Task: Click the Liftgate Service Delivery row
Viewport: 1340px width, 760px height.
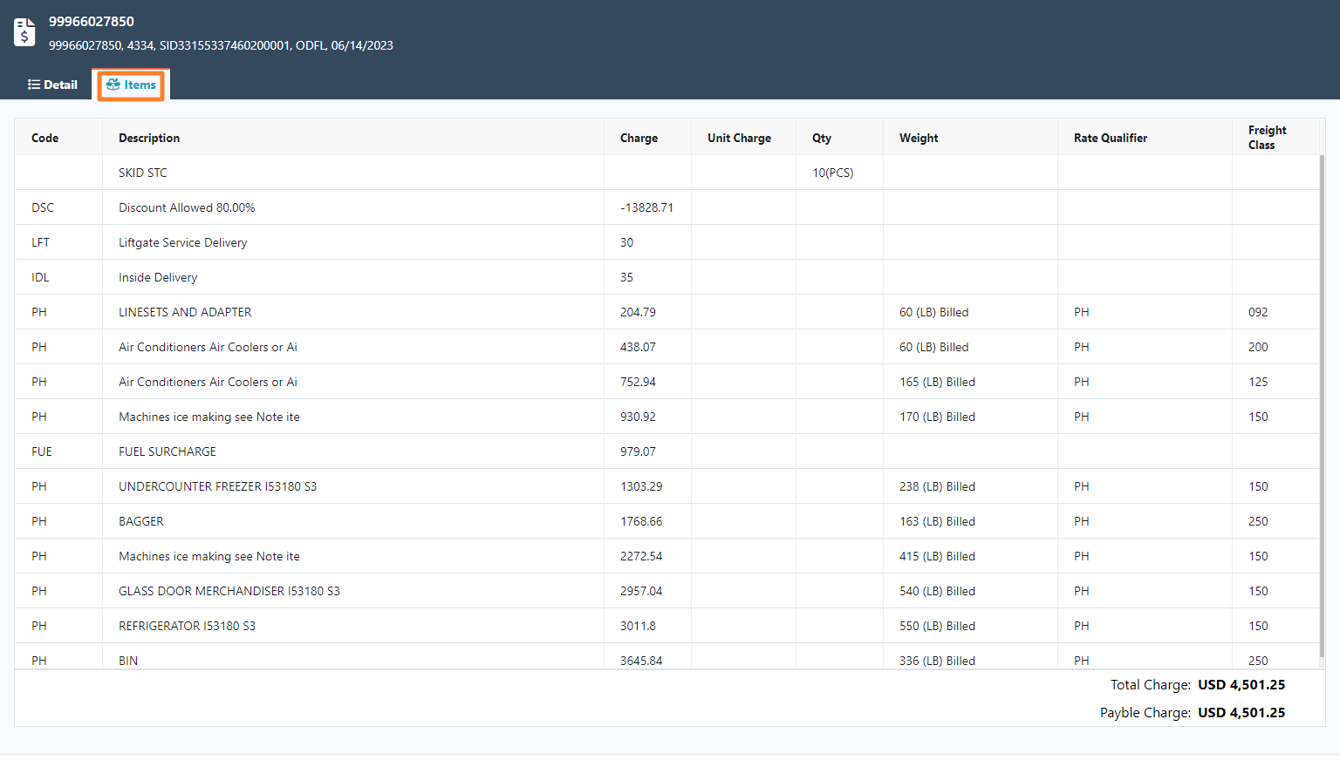Action: [x=183, y=242]
